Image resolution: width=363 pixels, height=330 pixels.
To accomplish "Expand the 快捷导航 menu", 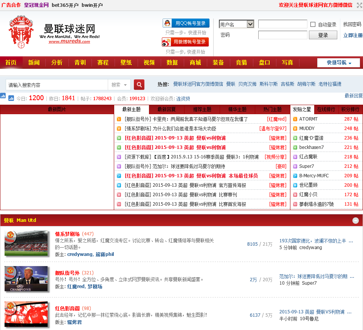I will 338,63.
